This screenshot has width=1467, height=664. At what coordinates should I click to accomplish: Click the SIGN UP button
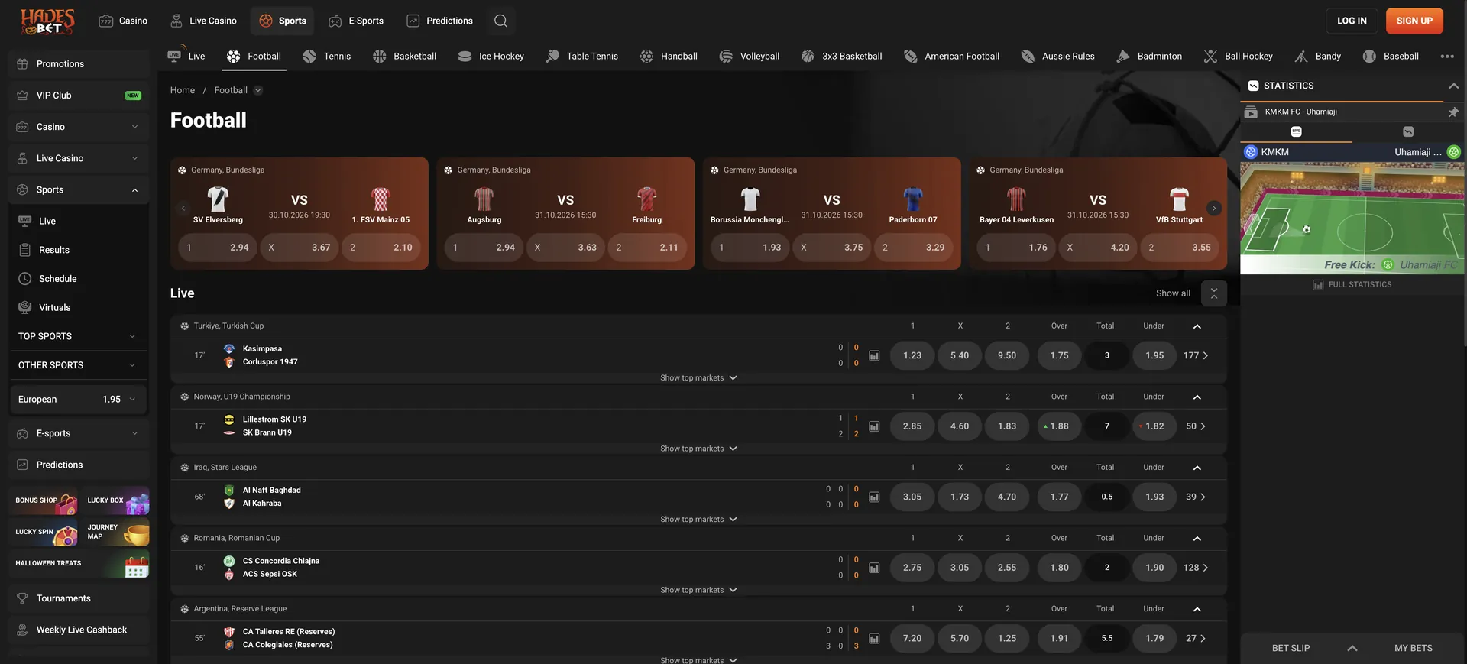1414,21
